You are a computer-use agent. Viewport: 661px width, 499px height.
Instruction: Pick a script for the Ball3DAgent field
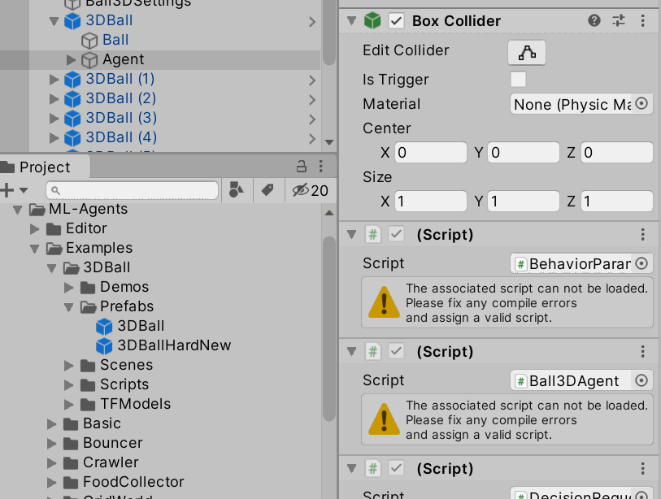641,380
